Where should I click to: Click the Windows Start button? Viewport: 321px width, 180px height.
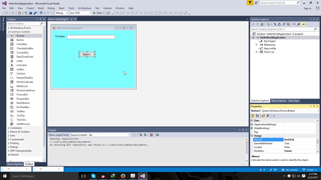tap(5, 176)
